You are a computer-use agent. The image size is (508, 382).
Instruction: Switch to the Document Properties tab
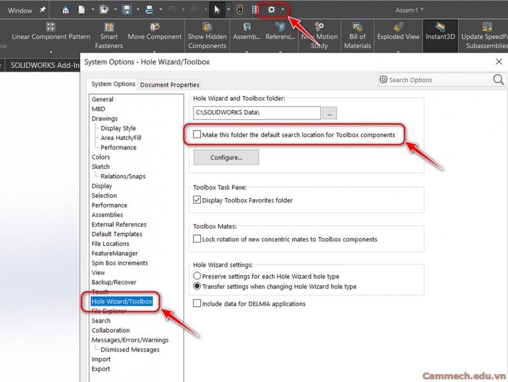[169, 85]
